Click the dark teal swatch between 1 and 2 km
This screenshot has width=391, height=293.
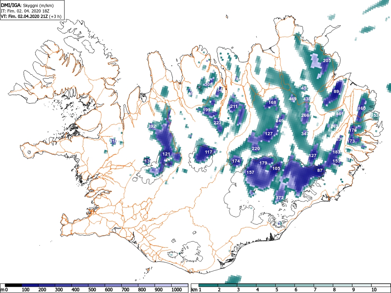point(208,285)
